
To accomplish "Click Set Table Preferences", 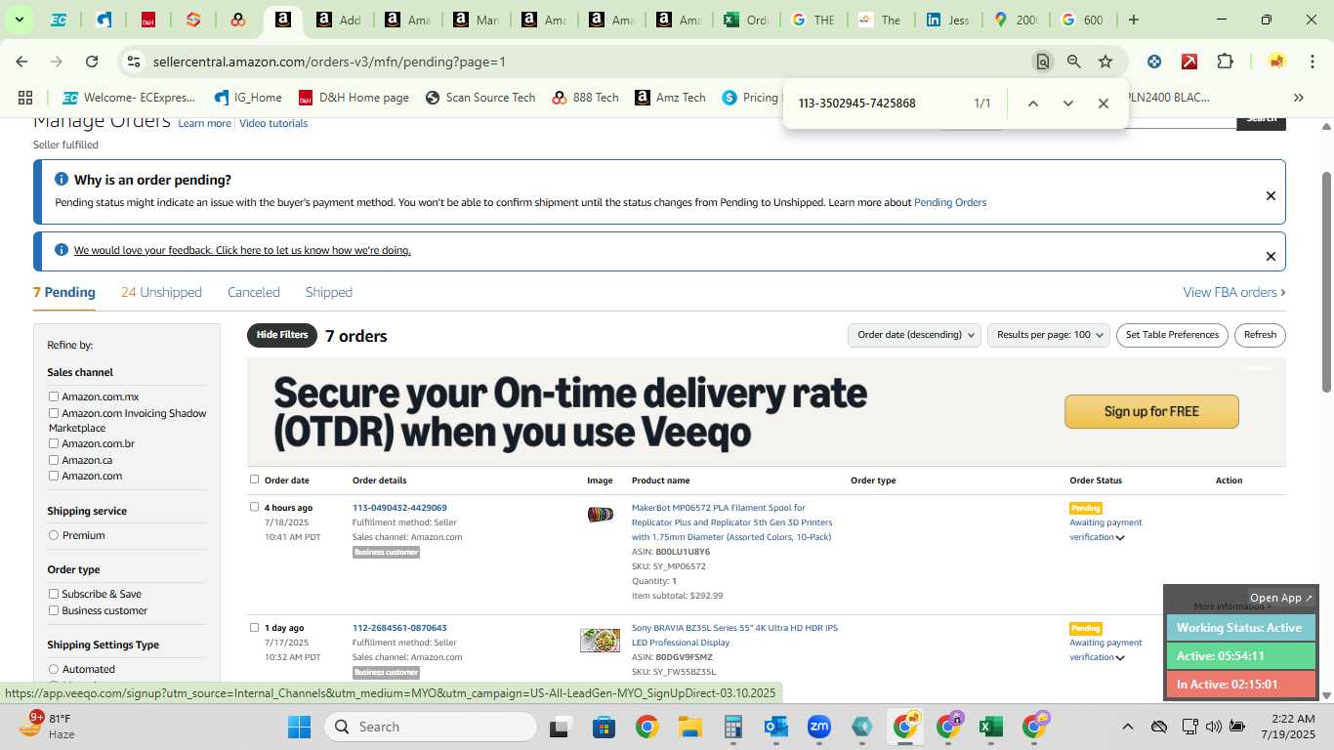I will tap(1172, 335).
